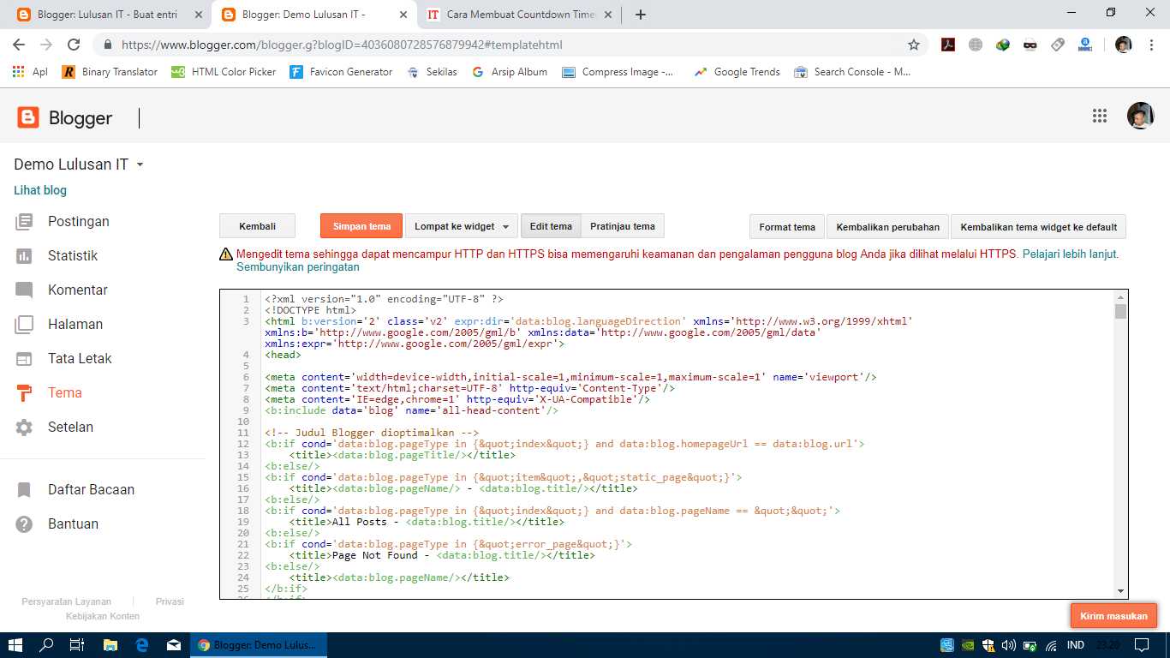Click Kembalikan tema widget ke default
This screenshot has width=1170, height=658.
[1038, 227]
